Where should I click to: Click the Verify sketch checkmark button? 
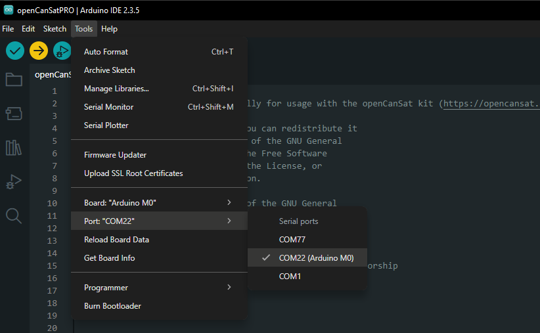point(15,51)
